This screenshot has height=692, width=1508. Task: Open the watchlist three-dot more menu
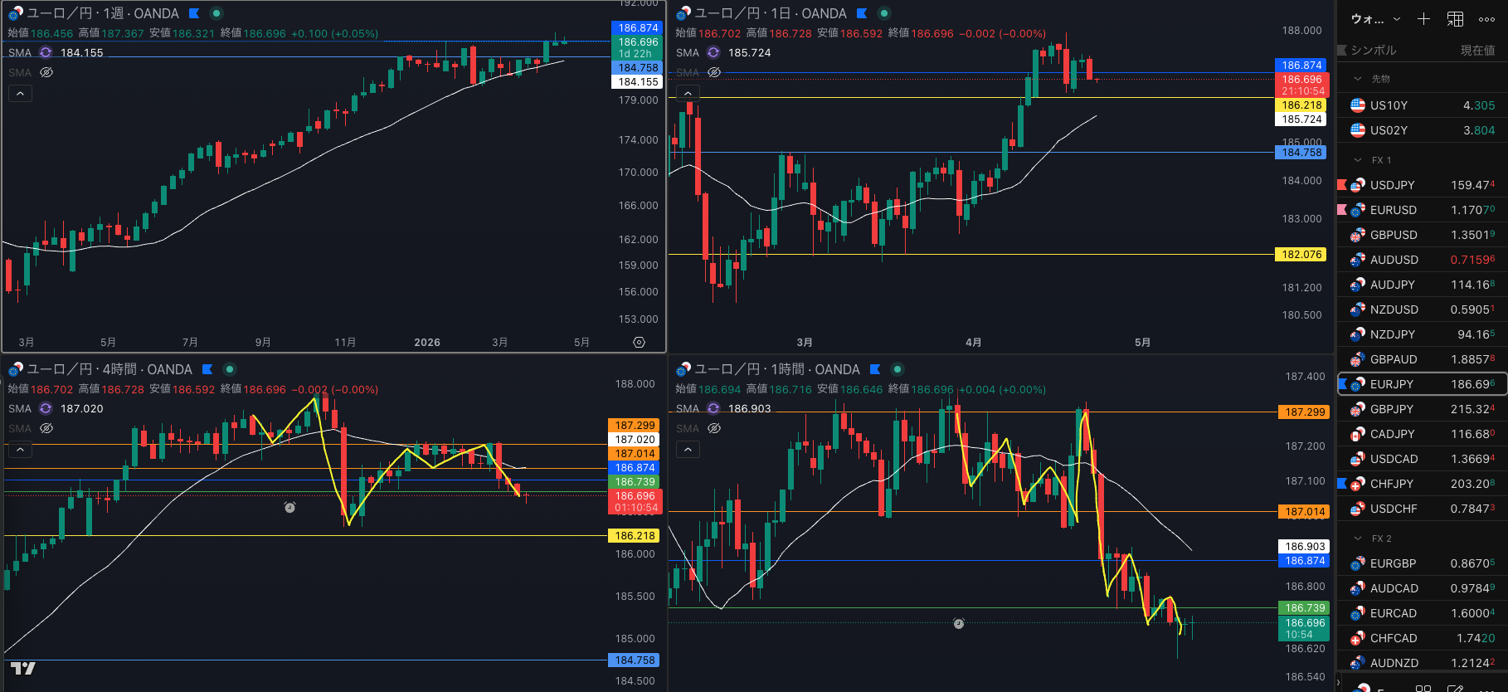point(1486,19)
